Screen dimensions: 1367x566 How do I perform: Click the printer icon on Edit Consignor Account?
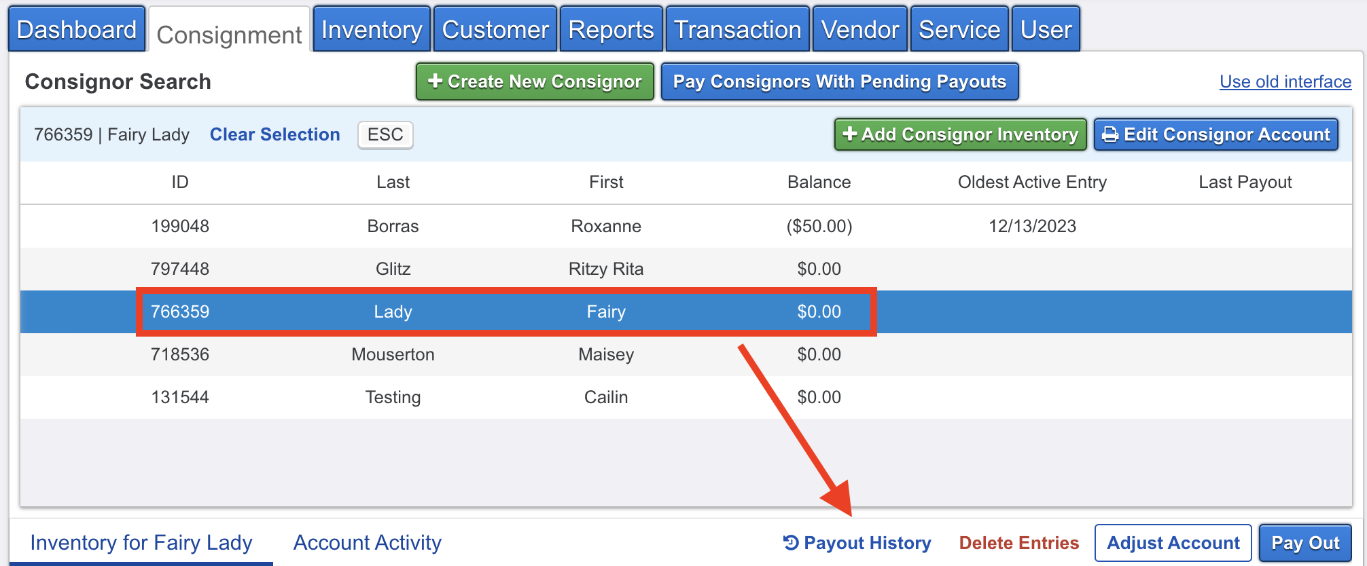[x=1110, y=134]
